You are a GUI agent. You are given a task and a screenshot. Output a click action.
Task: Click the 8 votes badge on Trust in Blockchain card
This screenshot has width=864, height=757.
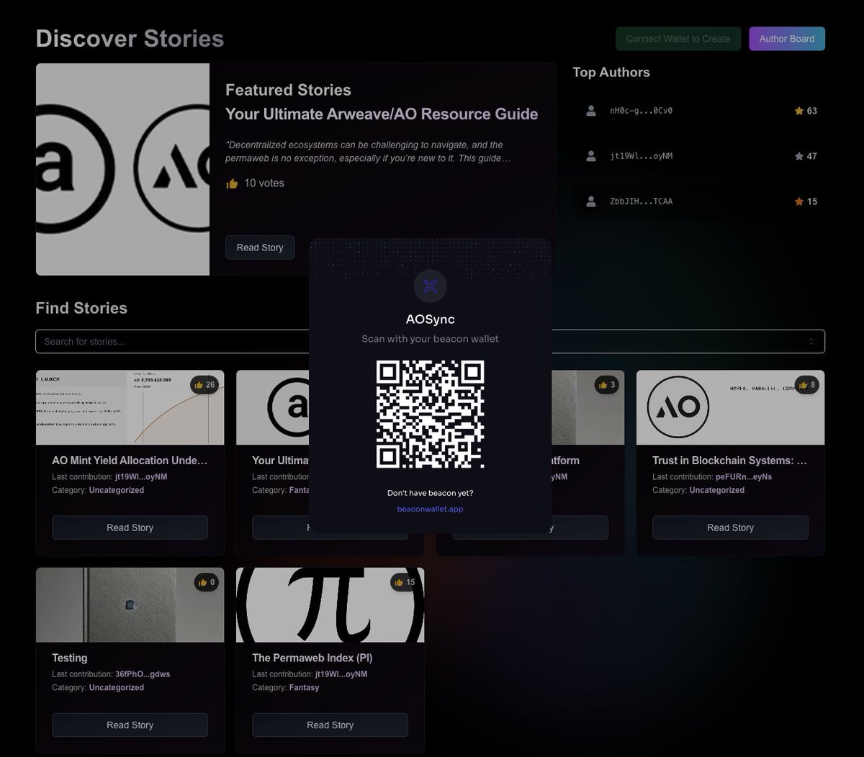[x=806, y=385]
